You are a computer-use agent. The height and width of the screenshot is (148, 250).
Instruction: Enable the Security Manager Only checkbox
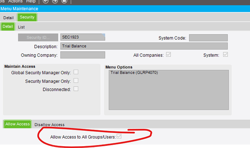point(76,80)
